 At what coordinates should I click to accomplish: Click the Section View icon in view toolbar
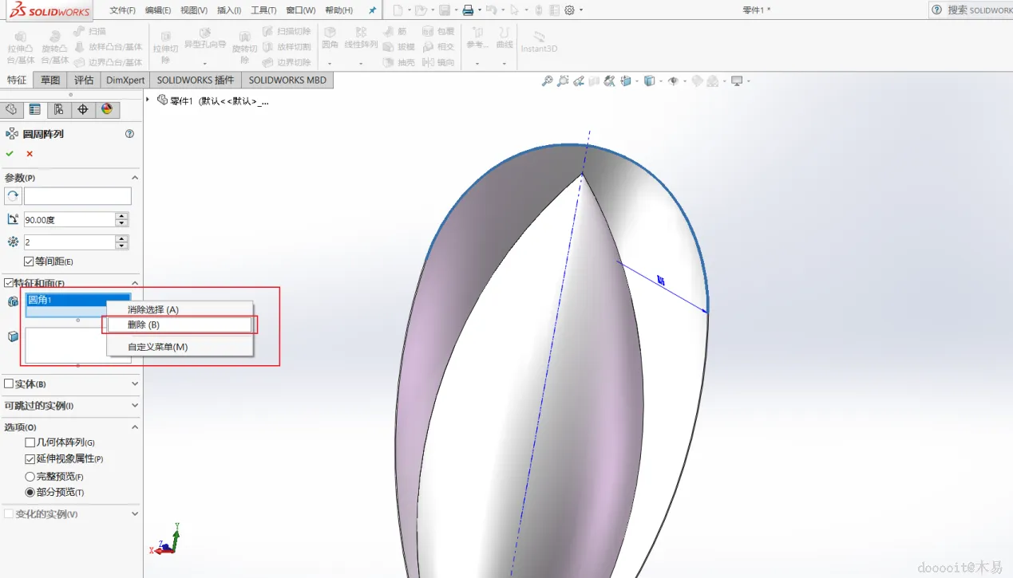[595, 81]
